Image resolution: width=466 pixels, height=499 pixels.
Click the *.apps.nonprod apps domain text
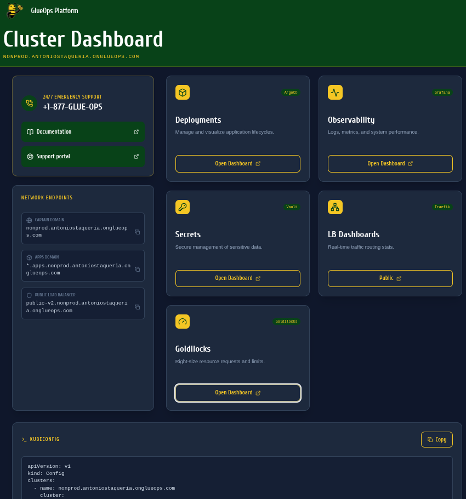[x=78, y=269]
